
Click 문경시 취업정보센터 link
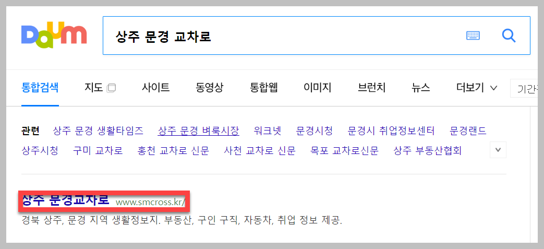click(391, 131)
